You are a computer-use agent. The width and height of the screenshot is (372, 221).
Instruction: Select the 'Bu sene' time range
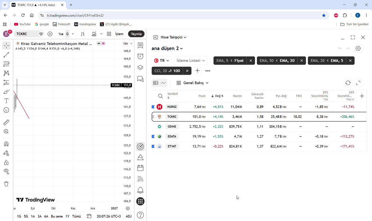tap(57, 216)
